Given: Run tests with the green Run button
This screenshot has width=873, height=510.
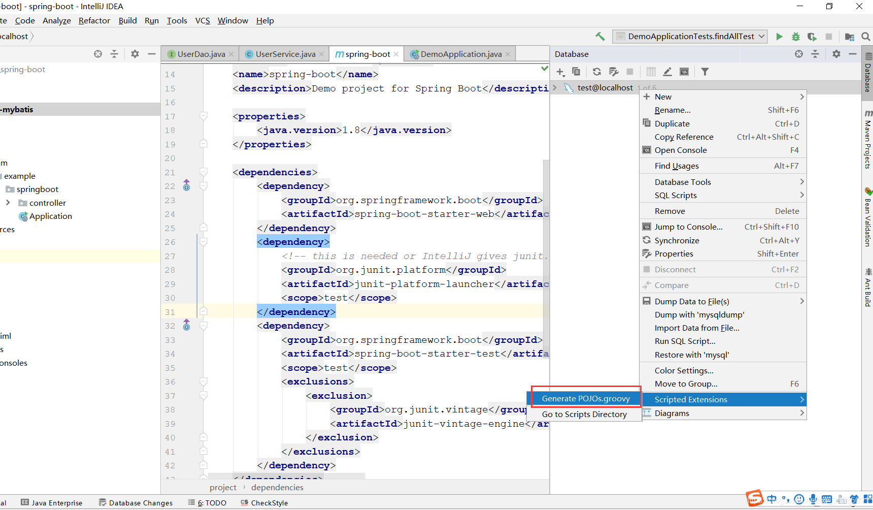Looking at the screenshot, I should click(780, 36).
